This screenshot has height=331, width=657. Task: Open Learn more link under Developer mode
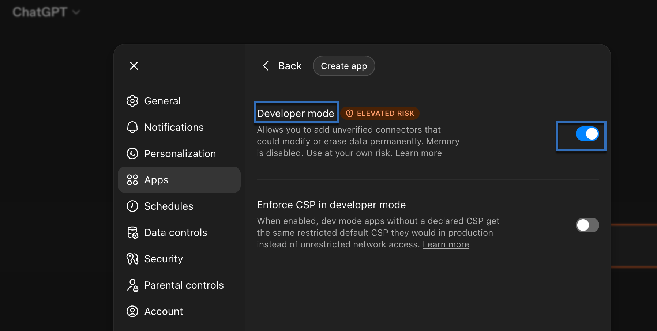(418, 153)
